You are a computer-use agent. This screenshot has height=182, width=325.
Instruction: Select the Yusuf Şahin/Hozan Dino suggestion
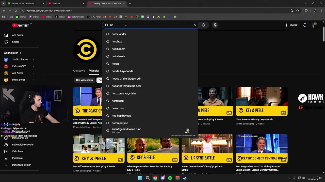point(150,130)
